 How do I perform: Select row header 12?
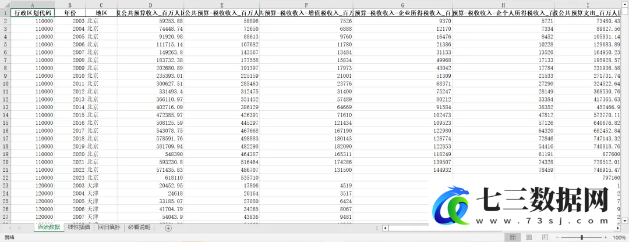(x=5, y=99)
